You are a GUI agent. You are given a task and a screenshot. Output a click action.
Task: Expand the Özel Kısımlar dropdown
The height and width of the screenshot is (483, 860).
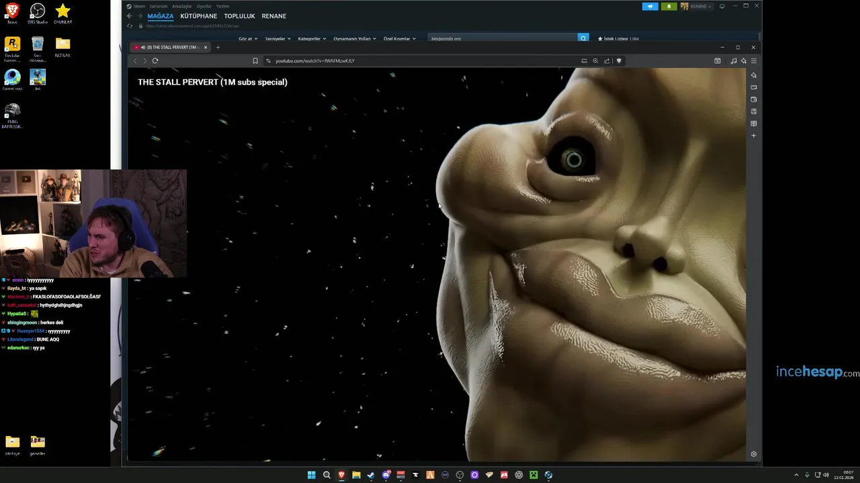(x=399, y=39)
